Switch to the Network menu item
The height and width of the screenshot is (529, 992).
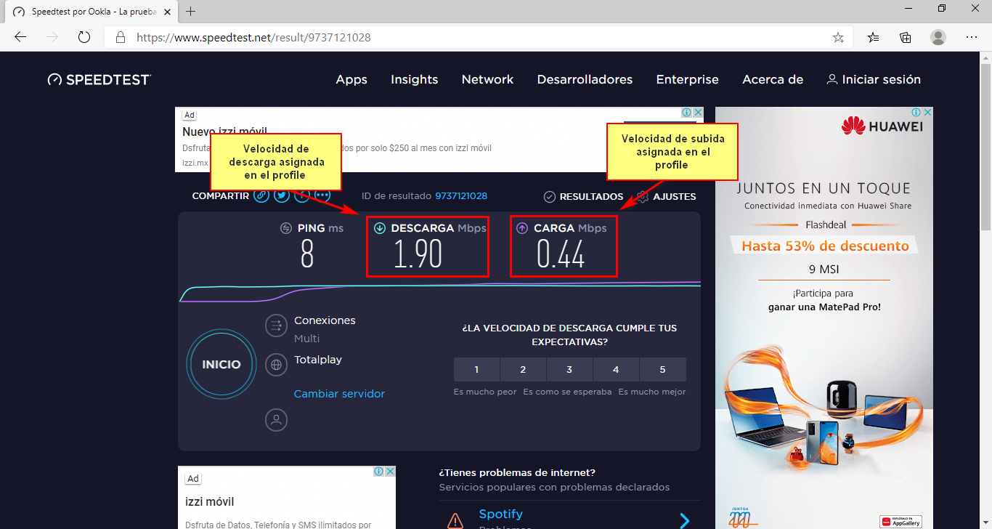pyautogui.click(x=487, y=80)
